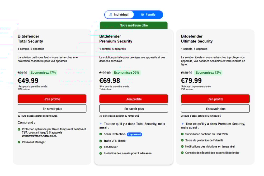Click the AI-powered badge next to Scam Protection
Image resolution: width=264 pixels, height=176 pixels.
pos(134,134)
